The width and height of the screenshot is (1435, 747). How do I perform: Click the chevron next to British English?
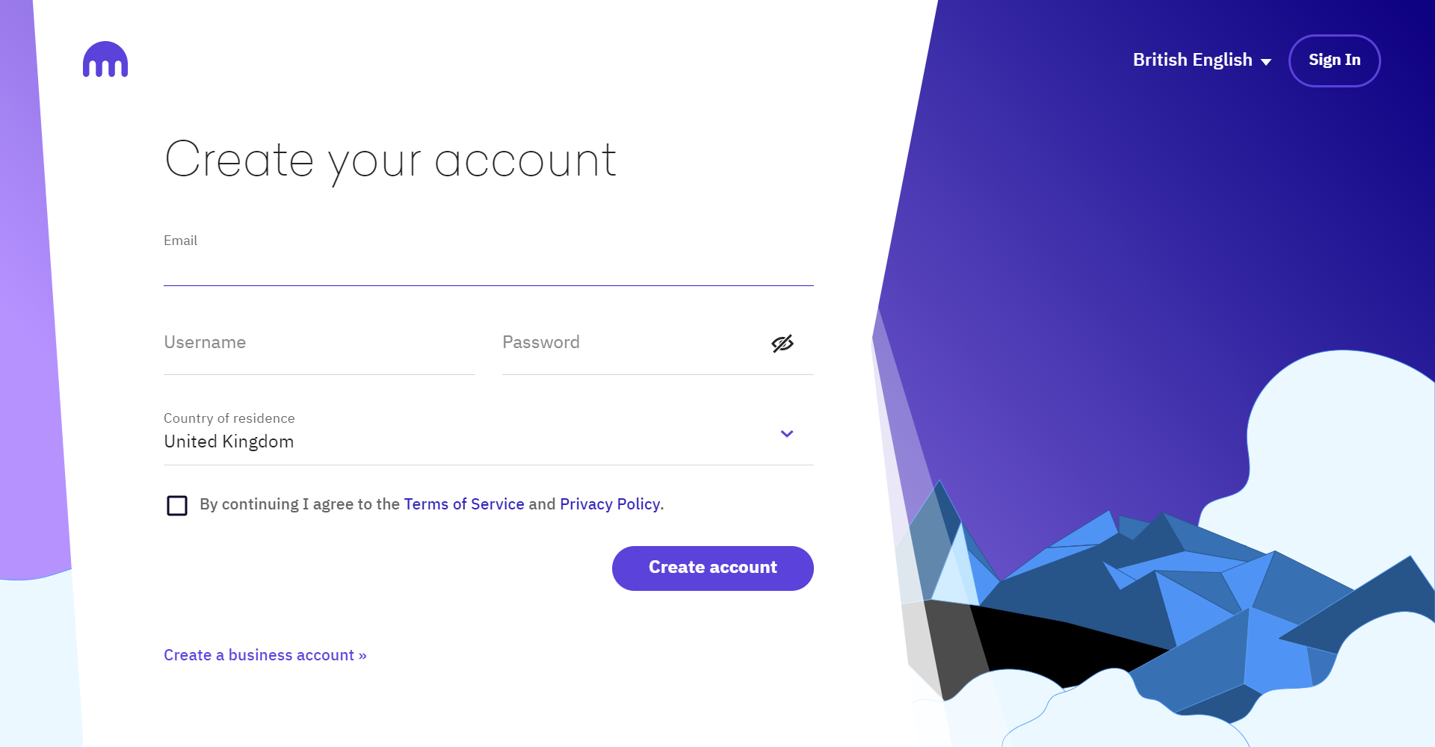1265,61
